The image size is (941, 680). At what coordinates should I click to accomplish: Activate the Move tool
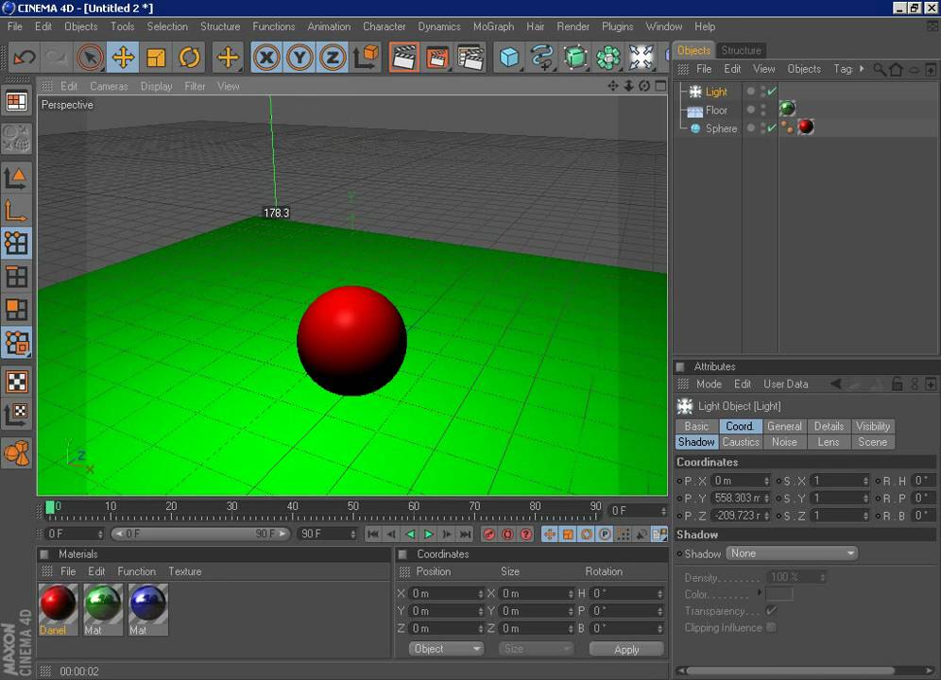pyautogui.click(x=123, y=58)
